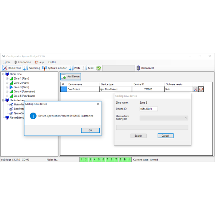The width and height of the screenshot is (215, 215).
Task: Expand the Zone 1 tree node
Action: pyautogui.click(x=7, y=79)
